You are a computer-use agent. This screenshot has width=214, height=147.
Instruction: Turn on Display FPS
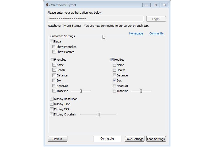[x=52, y=109]
